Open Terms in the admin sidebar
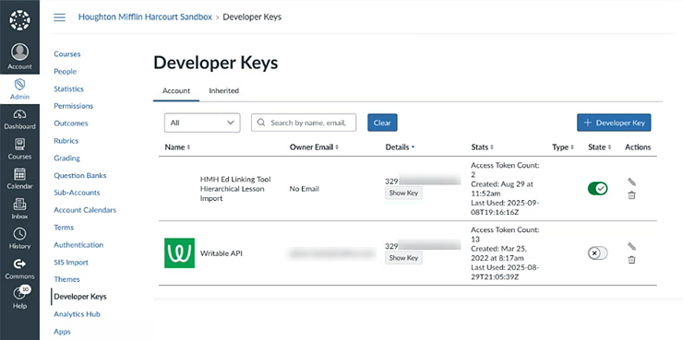This screenshot has width=683, height=340. [64, 228]
